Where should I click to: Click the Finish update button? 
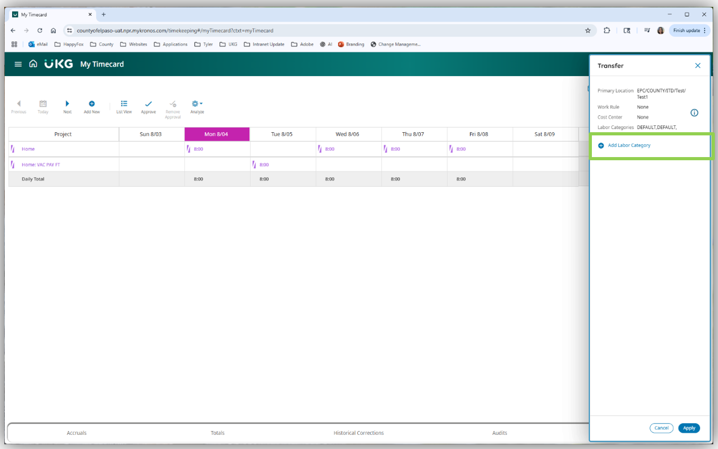coord(689,31)
